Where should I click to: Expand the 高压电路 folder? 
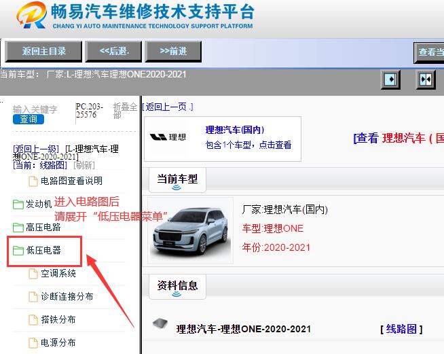tap(43, 227)
